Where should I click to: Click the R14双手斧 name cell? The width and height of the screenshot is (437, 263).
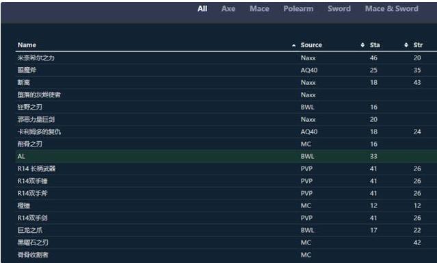click(32, 193)
